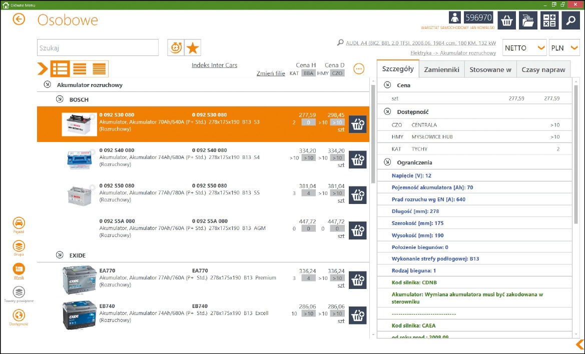Click the Zmień filie link
Screen dimensions: 585x354
click(x=271, y=73)
